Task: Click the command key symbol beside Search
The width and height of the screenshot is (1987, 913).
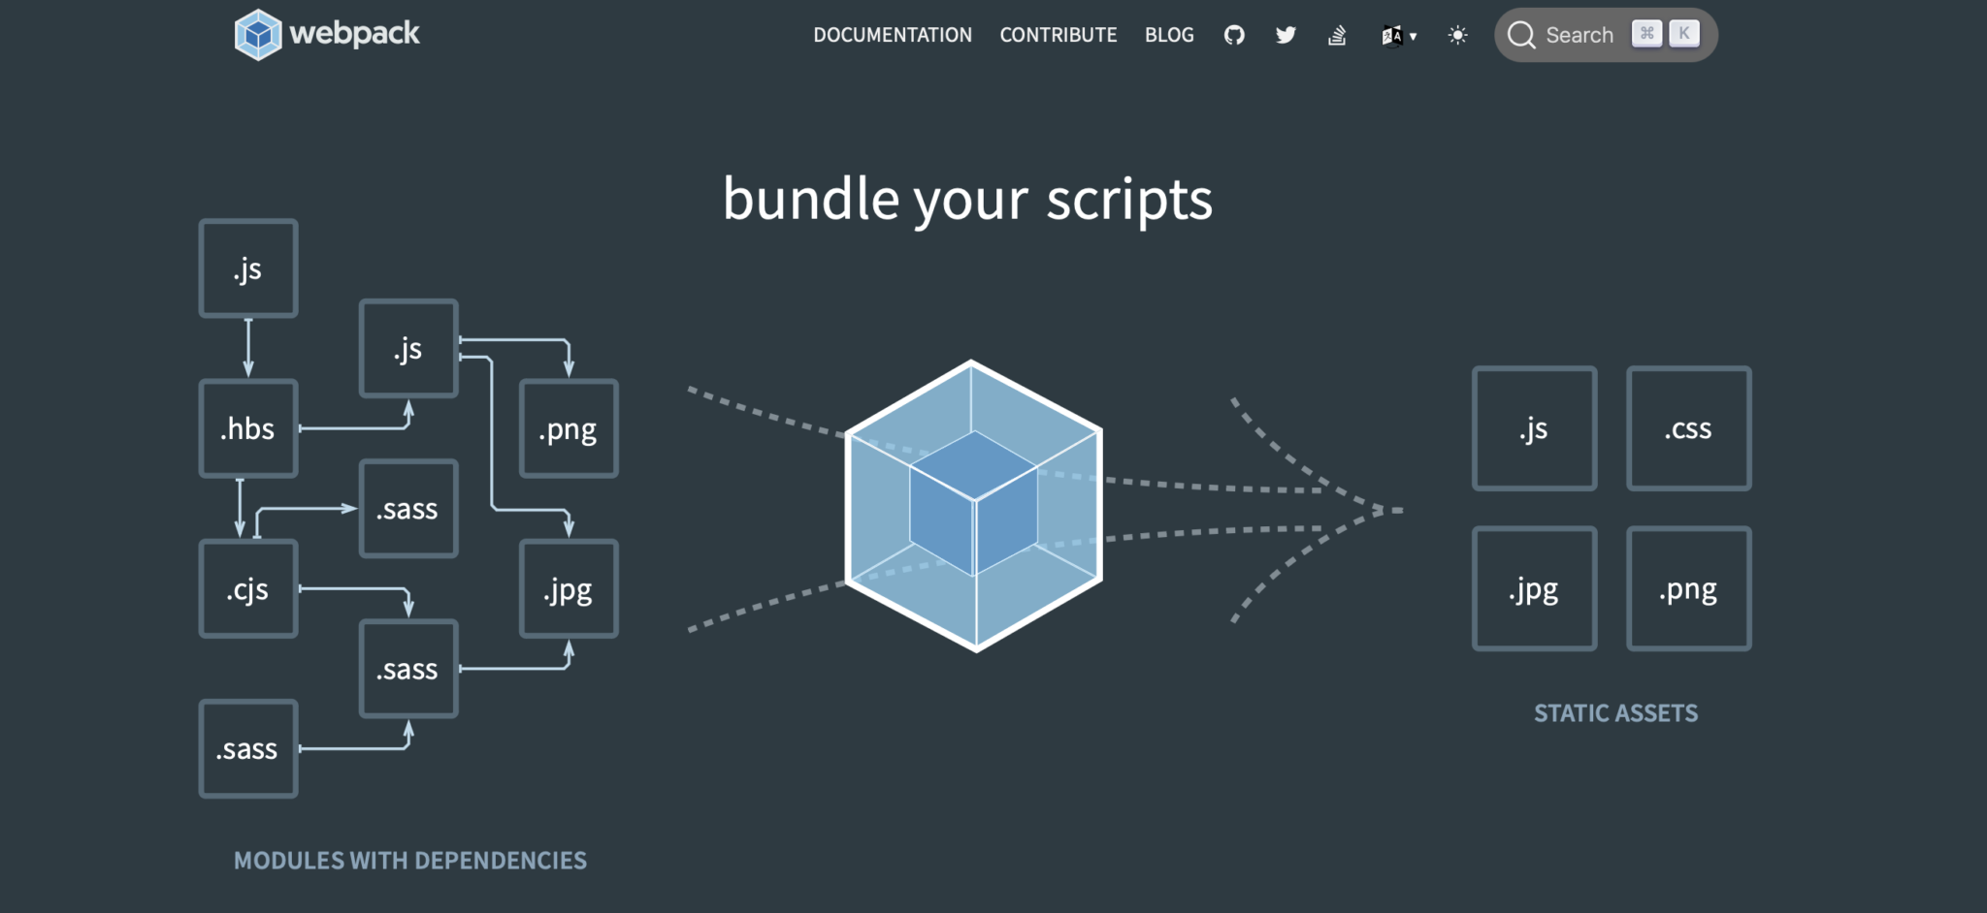Action: tap(1645, 34)
